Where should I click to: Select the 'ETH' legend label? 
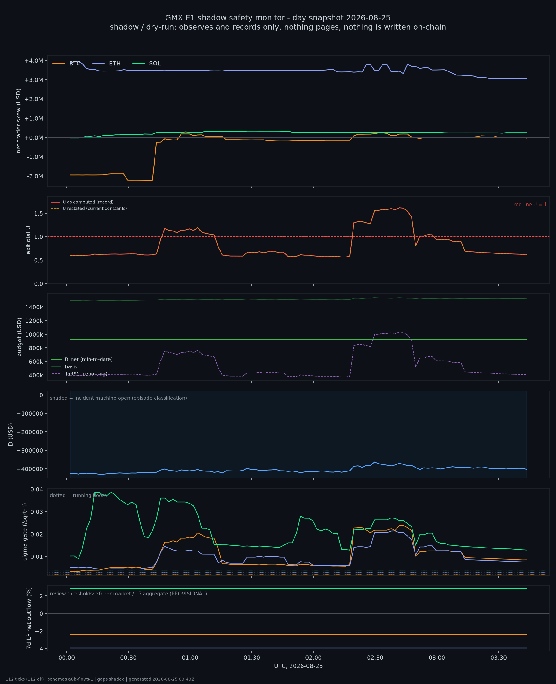[x=115, y=64]
